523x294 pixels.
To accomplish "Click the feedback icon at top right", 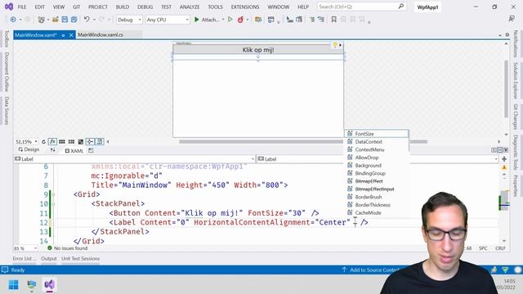I will [x=512, y=19].
